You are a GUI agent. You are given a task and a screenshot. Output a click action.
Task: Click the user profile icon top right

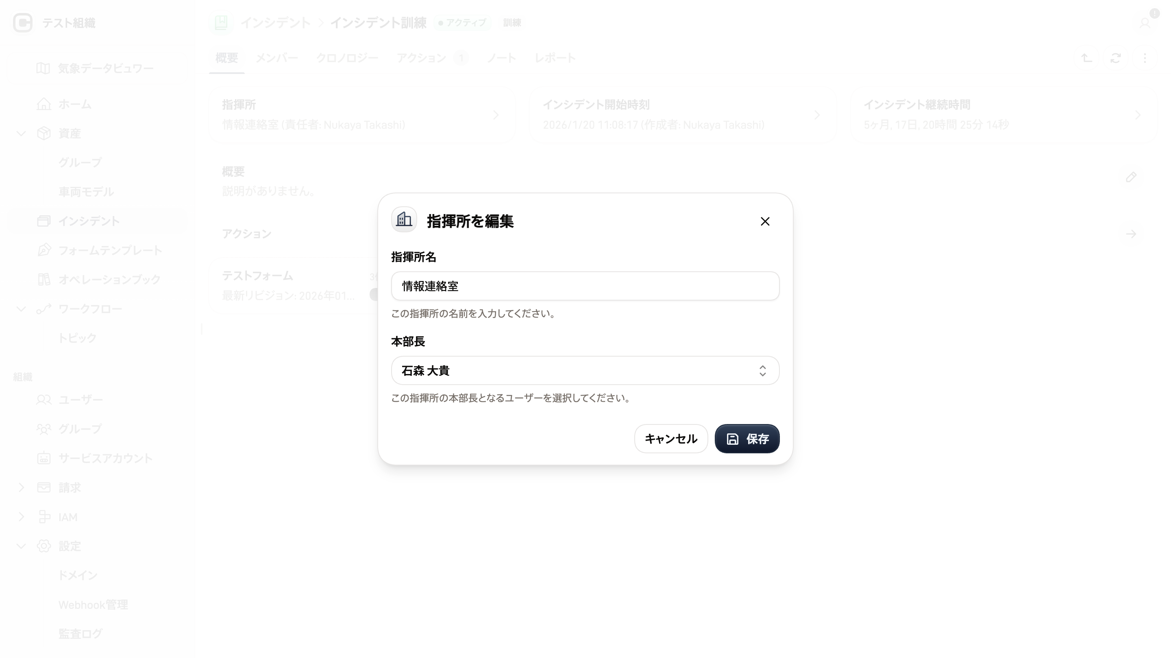click(1145, 23)
